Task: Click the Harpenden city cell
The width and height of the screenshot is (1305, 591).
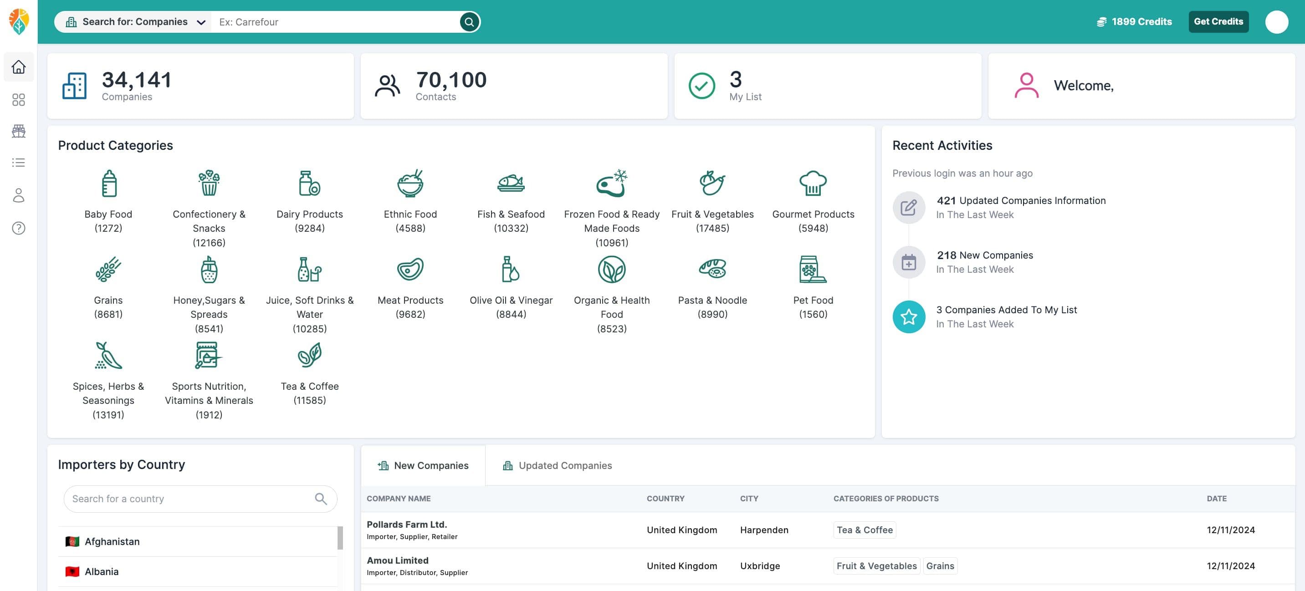Action: coord(764,530)
